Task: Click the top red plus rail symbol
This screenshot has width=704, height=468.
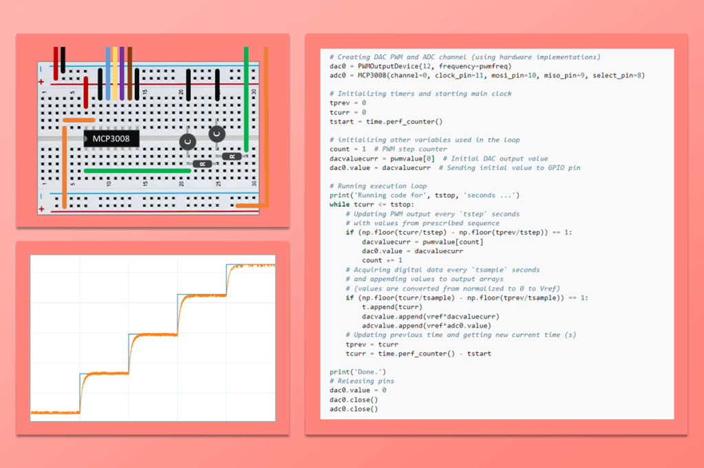Action: (x=41, y=82)
